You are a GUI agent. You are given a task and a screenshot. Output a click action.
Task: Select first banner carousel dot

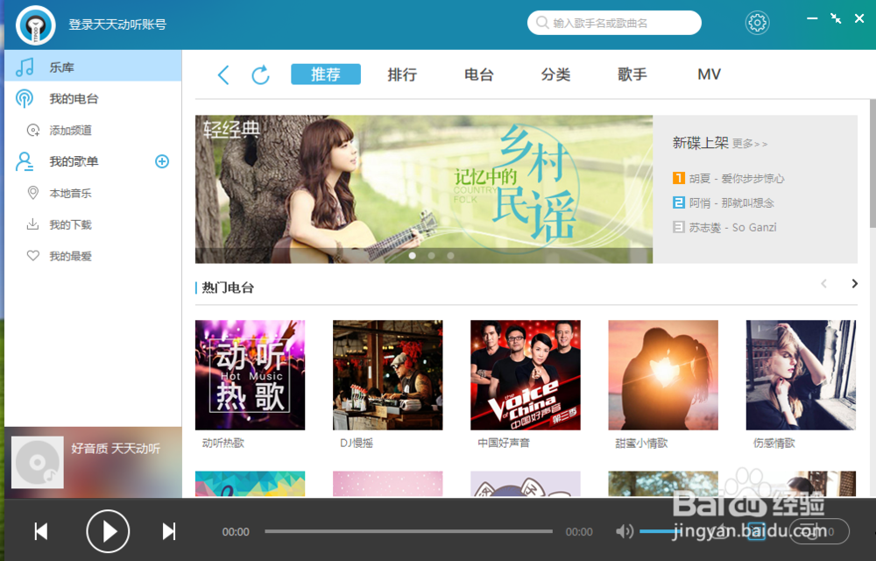pyautogui.click(x=413, y=255)
